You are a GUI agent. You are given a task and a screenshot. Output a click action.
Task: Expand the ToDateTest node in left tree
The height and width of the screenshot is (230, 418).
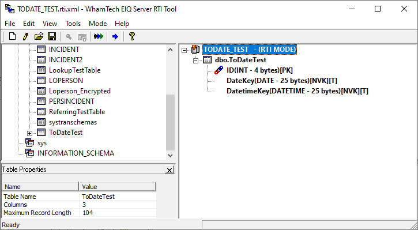click(x=29, y=133)
